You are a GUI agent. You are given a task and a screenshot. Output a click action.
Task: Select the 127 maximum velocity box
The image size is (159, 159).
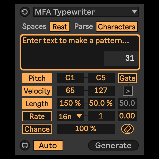click(101, 91)
